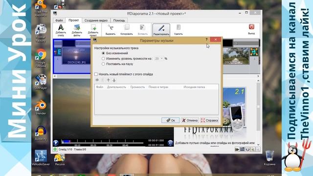Open the Audacity desktop shortcut
The image size is (313, 176).
[x=41, y=133]
